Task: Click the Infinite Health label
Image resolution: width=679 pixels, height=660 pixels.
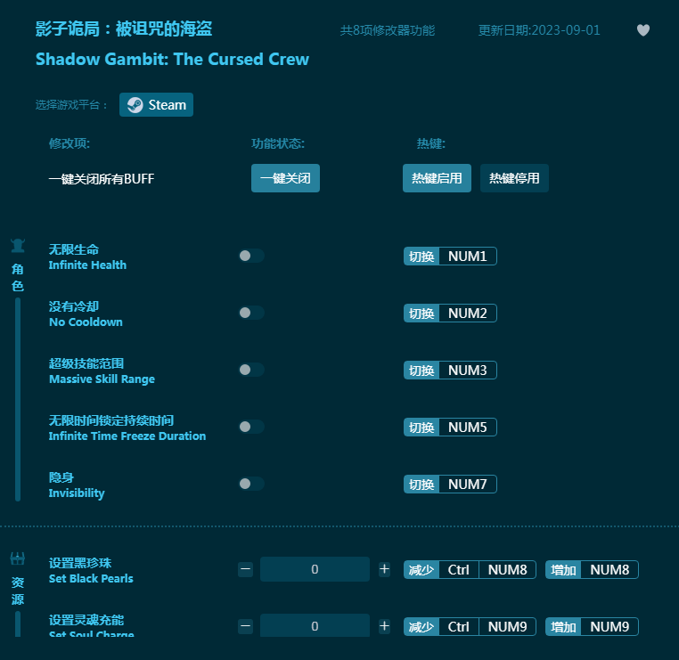Action: (87, 265)
